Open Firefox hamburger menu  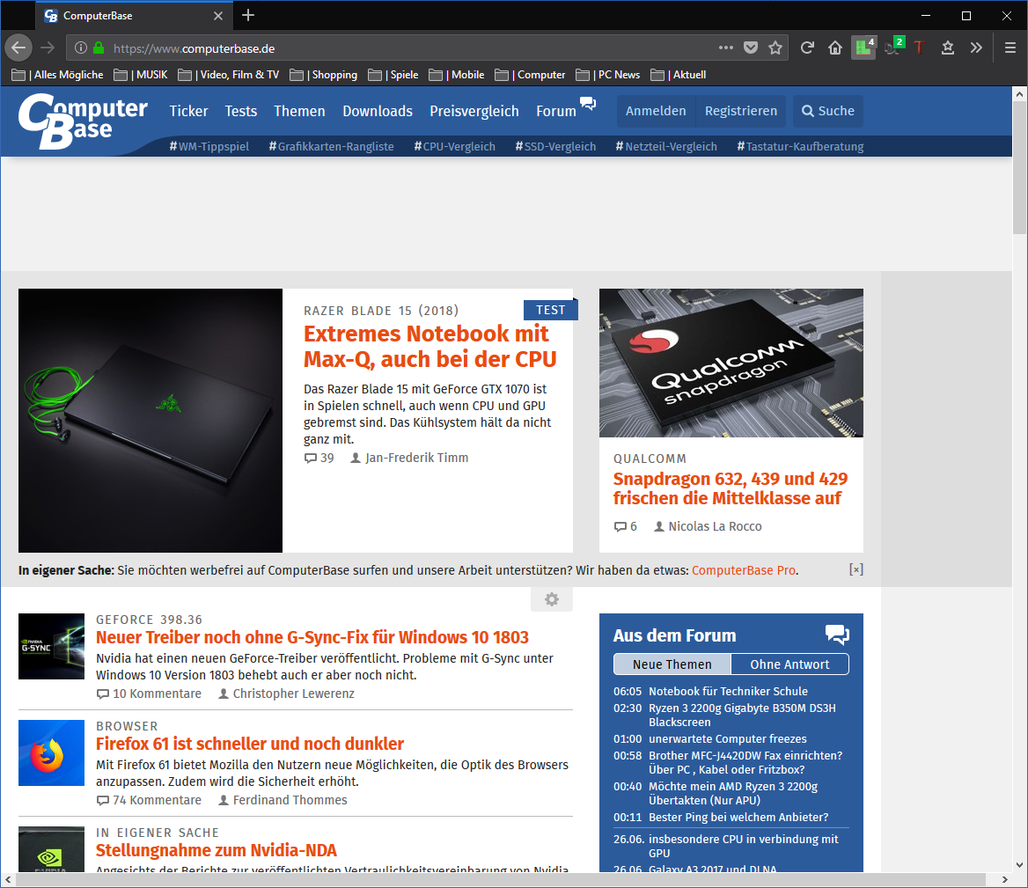click(1010, 48)
